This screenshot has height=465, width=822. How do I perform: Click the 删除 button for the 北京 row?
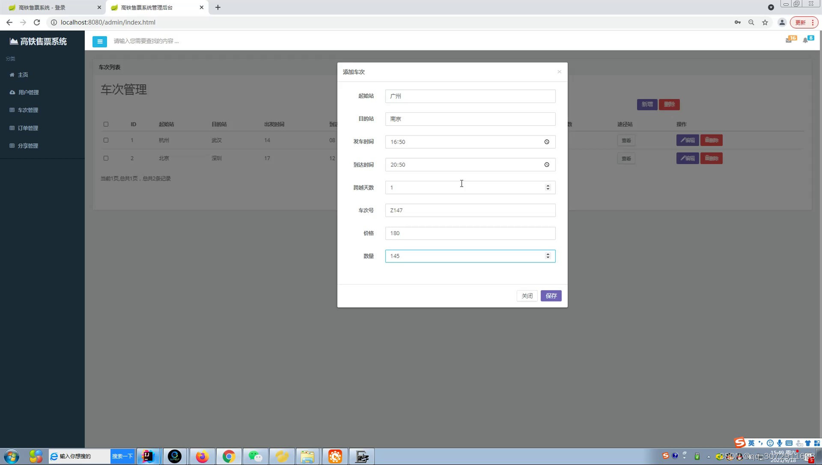coord(711,158)
